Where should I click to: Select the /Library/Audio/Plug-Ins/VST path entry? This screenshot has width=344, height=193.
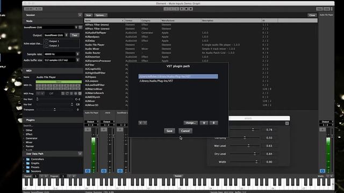pos(178,81)
